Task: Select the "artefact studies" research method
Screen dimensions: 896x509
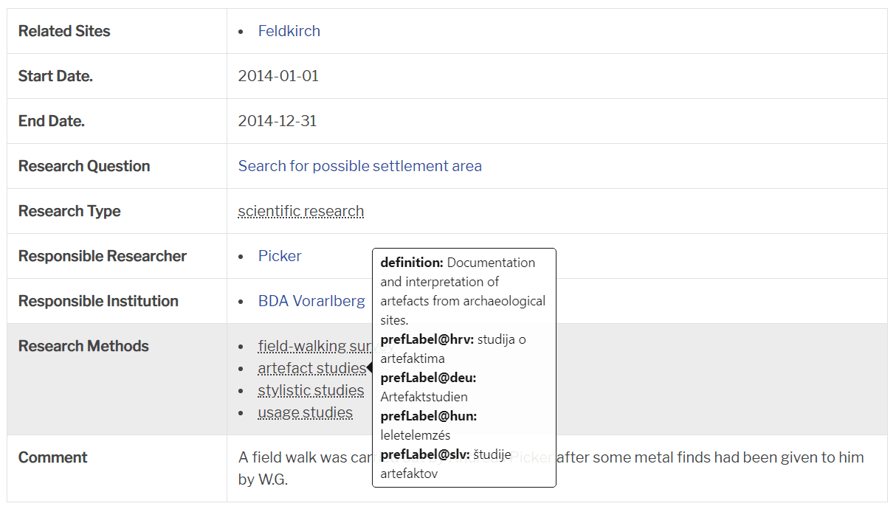Action: [309, 368]
